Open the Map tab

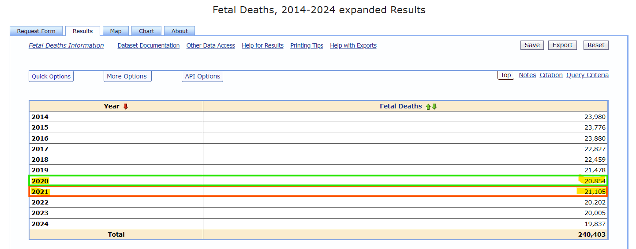pyautogui.click(x=116, y=31)
